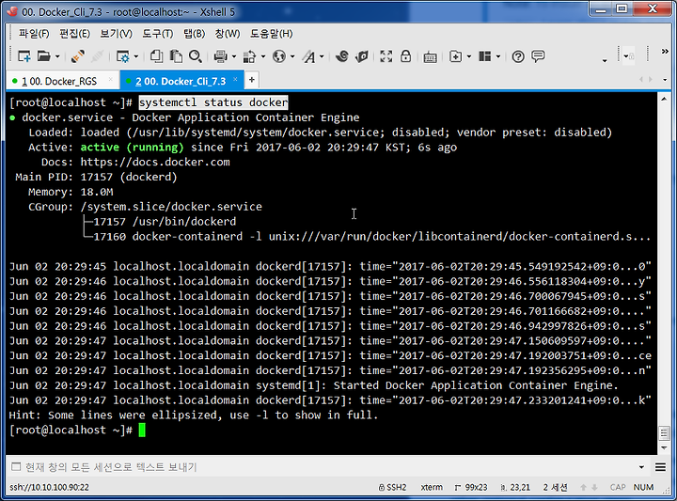
Task: Expand the layout icon dropdown arrow
Action: [497, 56]
